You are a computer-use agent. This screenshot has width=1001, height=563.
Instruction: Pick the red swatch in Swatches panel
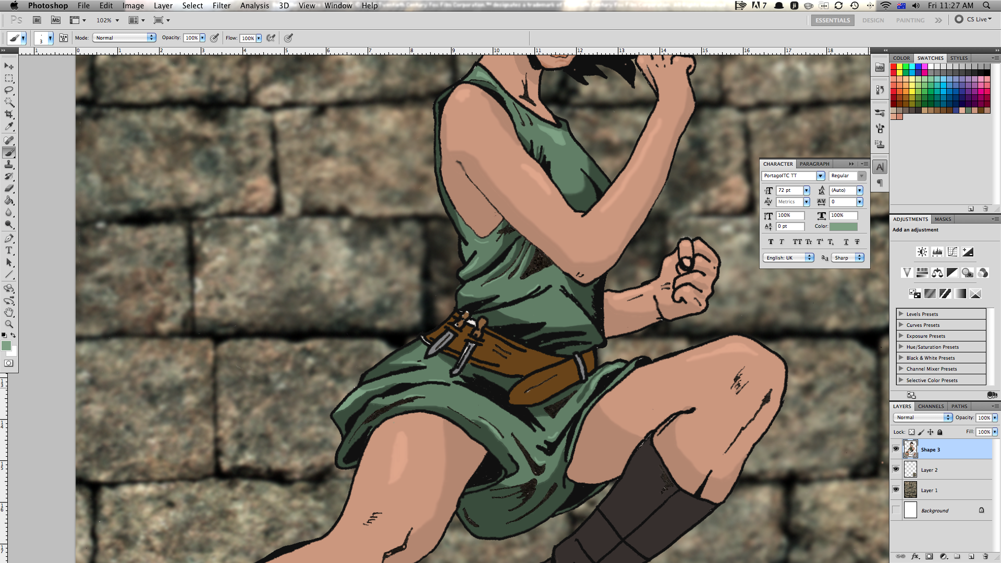tap(894, 67)
